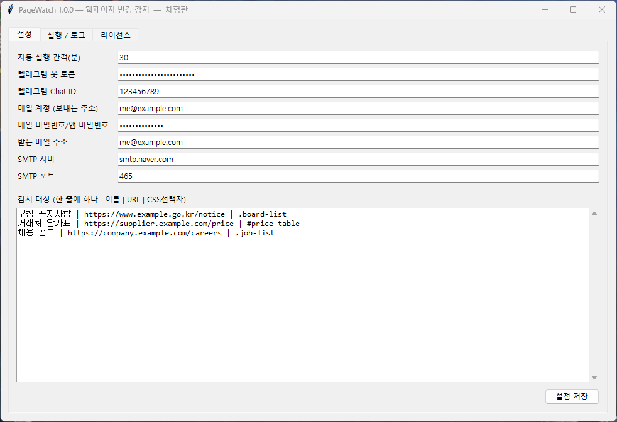Edit the SMTP 서버 field

tap(358, 159)
